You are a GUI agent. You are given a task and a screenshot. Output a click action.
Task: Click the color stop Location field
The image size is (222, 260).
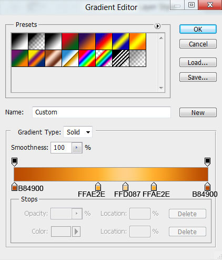[x=140, y=232]
